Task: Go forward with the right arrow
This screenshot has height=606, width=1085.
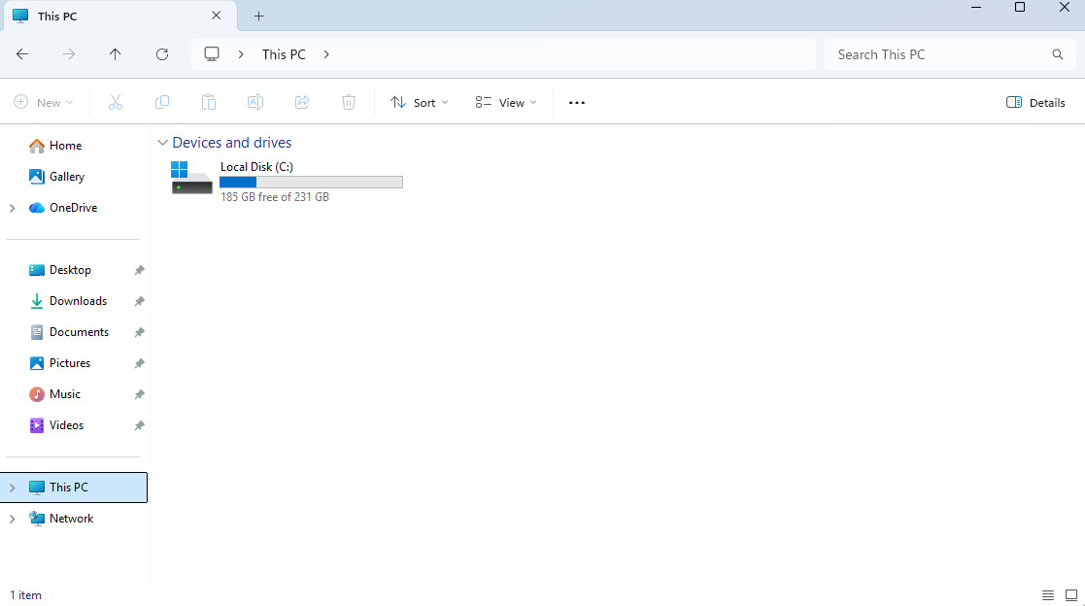Action: (x=69, y=54)
